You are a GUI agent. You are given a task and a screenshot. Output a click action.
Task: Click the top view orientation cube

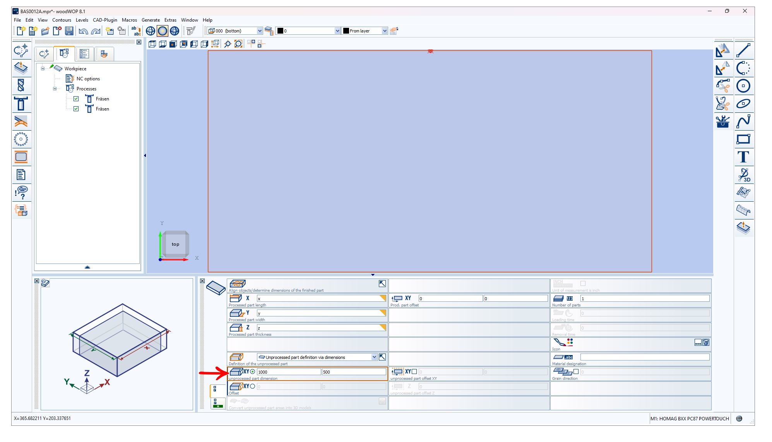[175, 244]
